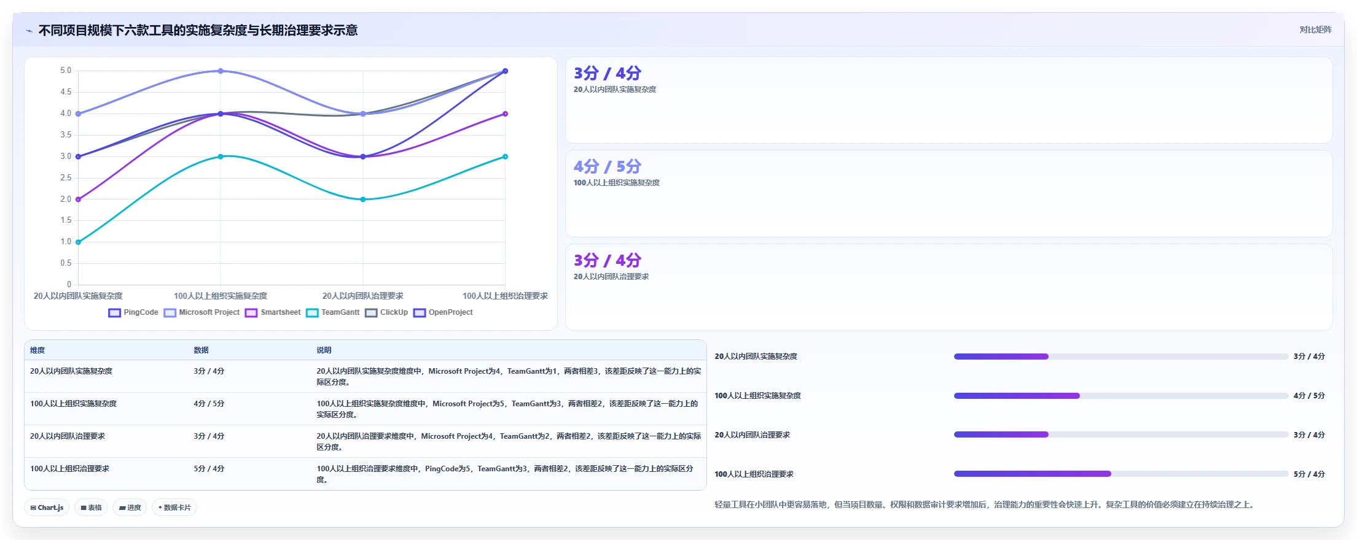Image resolution: width=1357 pixels, height=540 pixels.
Task: Toggle the Microsoft Project dataset in the legend
Action: 201,312
